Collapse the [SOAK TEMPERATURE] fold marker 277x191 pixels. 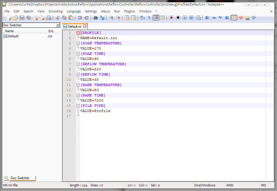point(78,43)
